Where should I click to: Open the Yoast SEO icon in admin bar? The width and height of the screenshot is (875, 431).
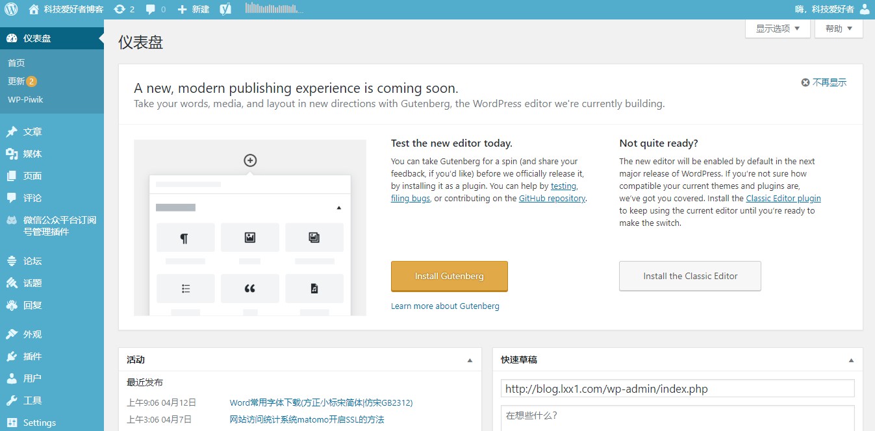pyautogui.click(x=225, y=9)
